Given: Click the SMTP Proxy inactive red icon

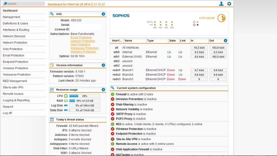Looking at the screenshot, I should [113, 114].
